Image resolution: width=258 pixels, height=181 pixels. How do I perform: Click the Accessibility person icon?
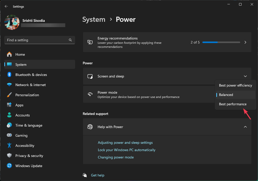coord(9,146)
